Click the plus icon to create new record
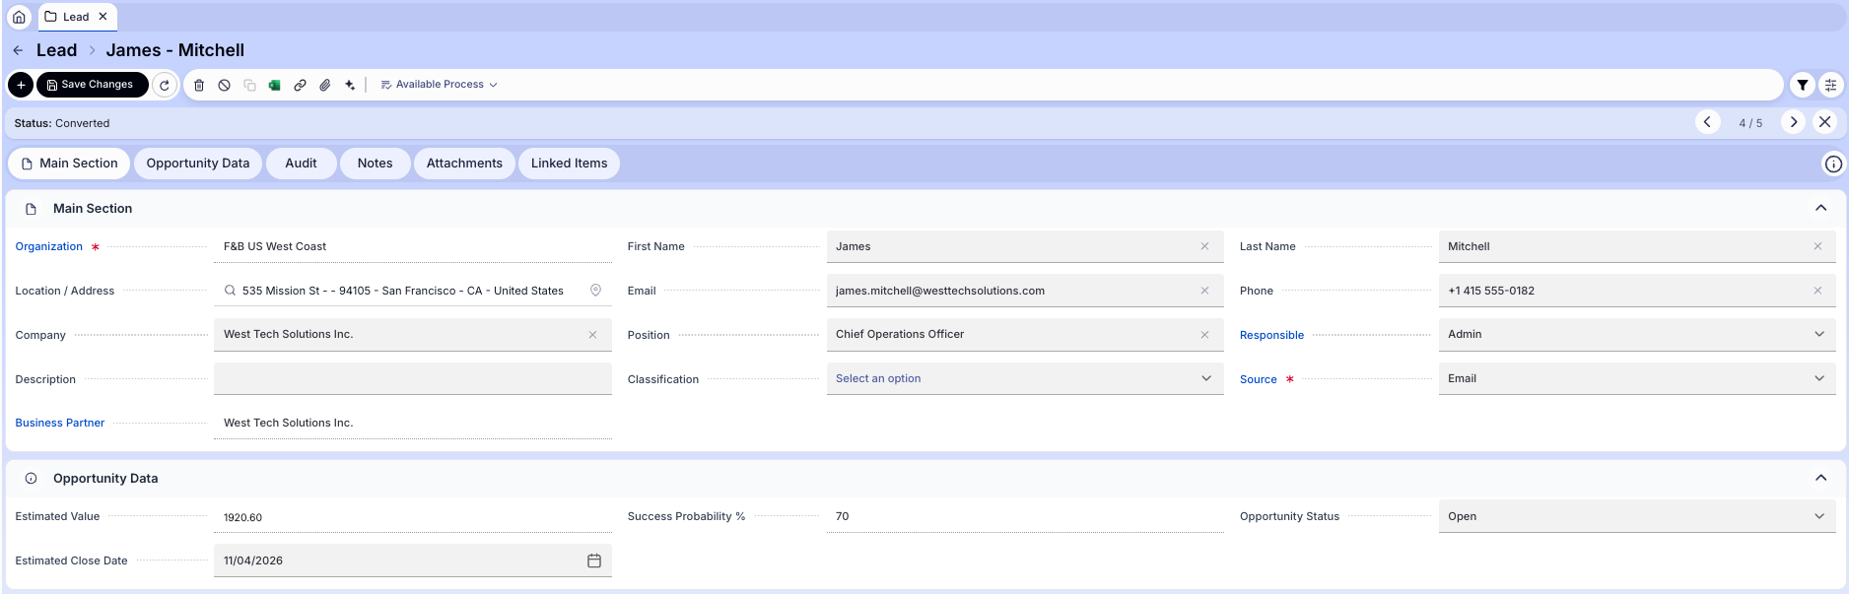The height and width of the screenshot is (594, 1849). click(x=21, y=85)
